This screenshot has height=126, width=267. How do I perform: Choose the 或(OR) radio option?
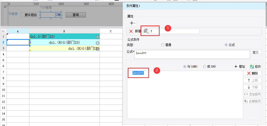(x=205, y=67)
